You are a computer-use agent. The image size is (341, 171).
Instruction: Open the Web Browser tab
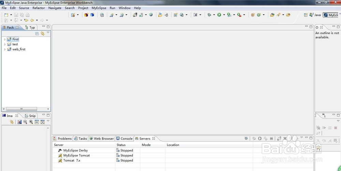click(x=102, y=138)
